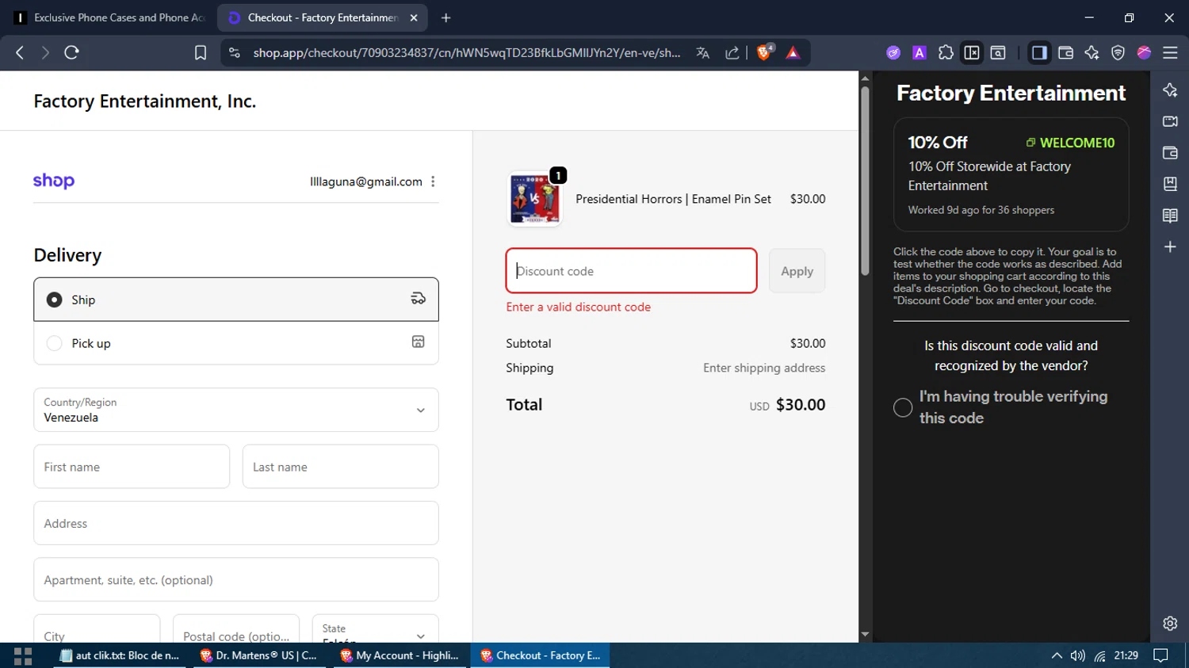Select "I'm having trouble verifying this code"

(x=903, y=407)
